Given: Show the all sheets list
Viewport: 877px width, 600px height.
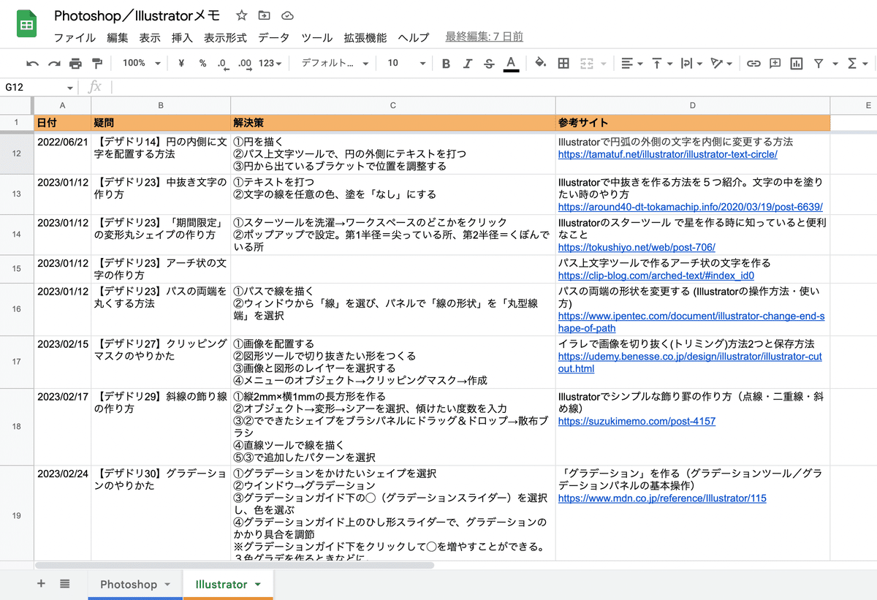Looking at the screenshot, I should (64, 584).
